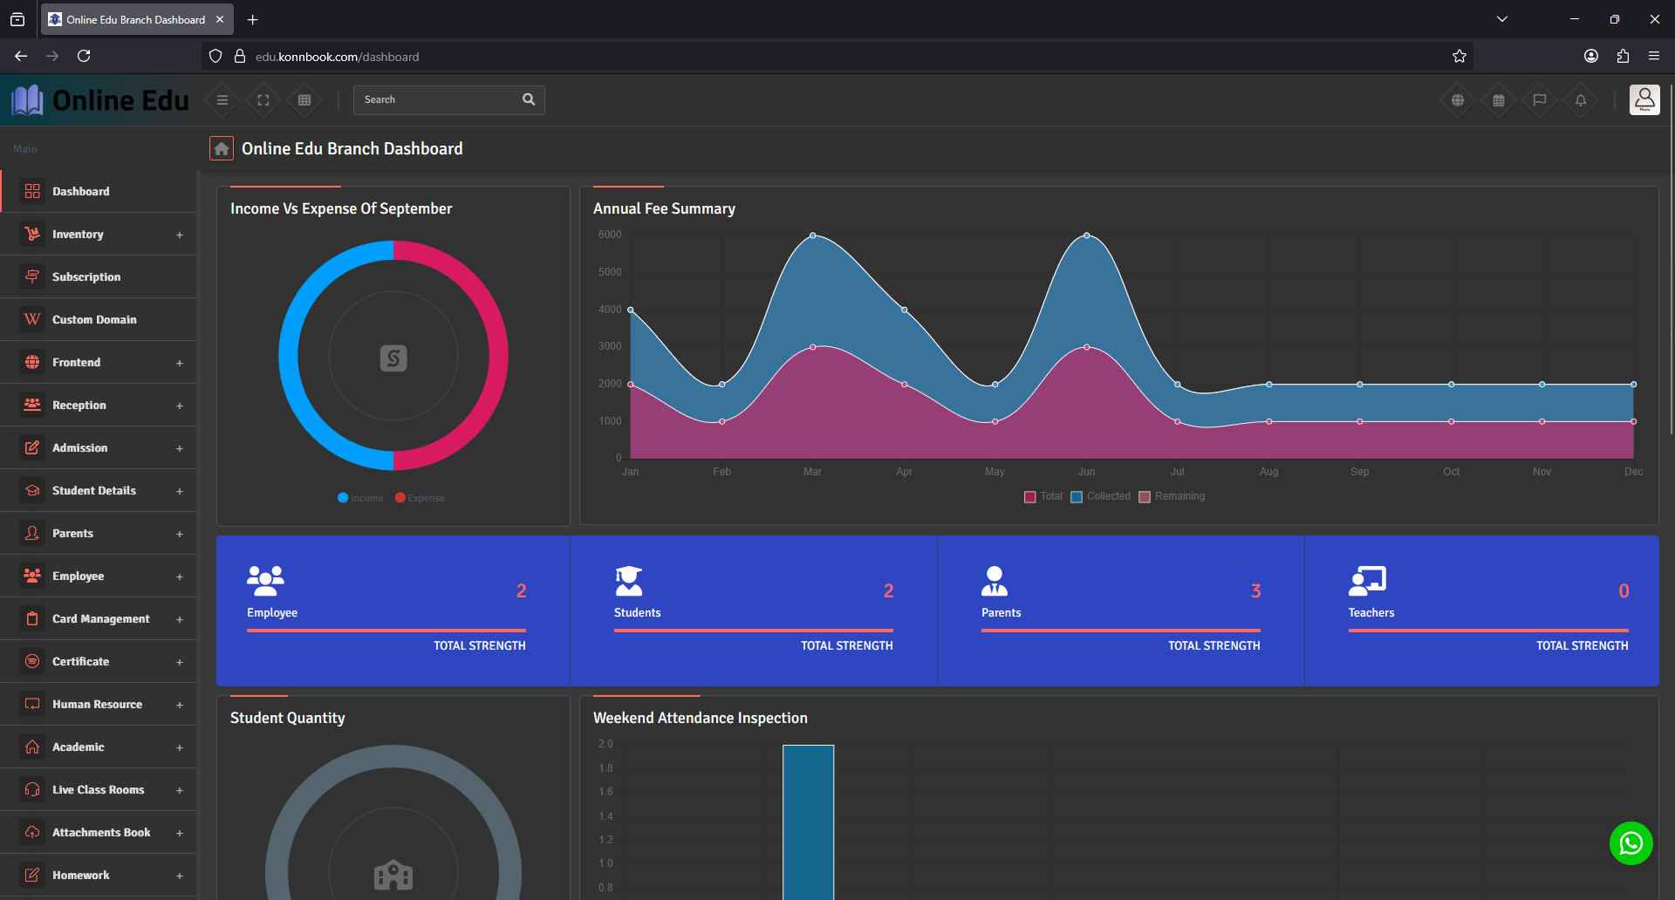Open the grid apps icon in header
Image resolution: width=1675 pixels, height=900 pixels.
coord(304,100)
